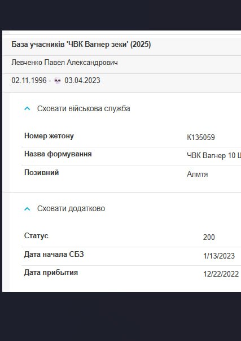Select the callsign value Алмтя
241x341 pixels.
[198, 174]
